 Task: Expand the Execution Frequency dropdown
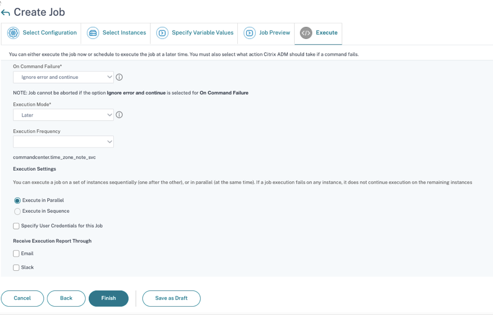(x=63, y=142)
